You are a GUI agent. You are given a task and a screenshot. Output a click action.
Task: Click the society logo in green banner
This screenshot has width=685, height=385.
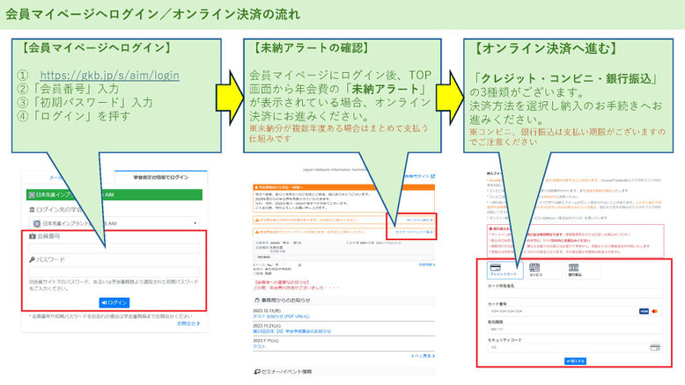[x=32, y=195]
